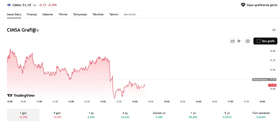This screenshot has height=123, width=280.
Task: Switch to area chart view icon
Action: pos(232,41)
